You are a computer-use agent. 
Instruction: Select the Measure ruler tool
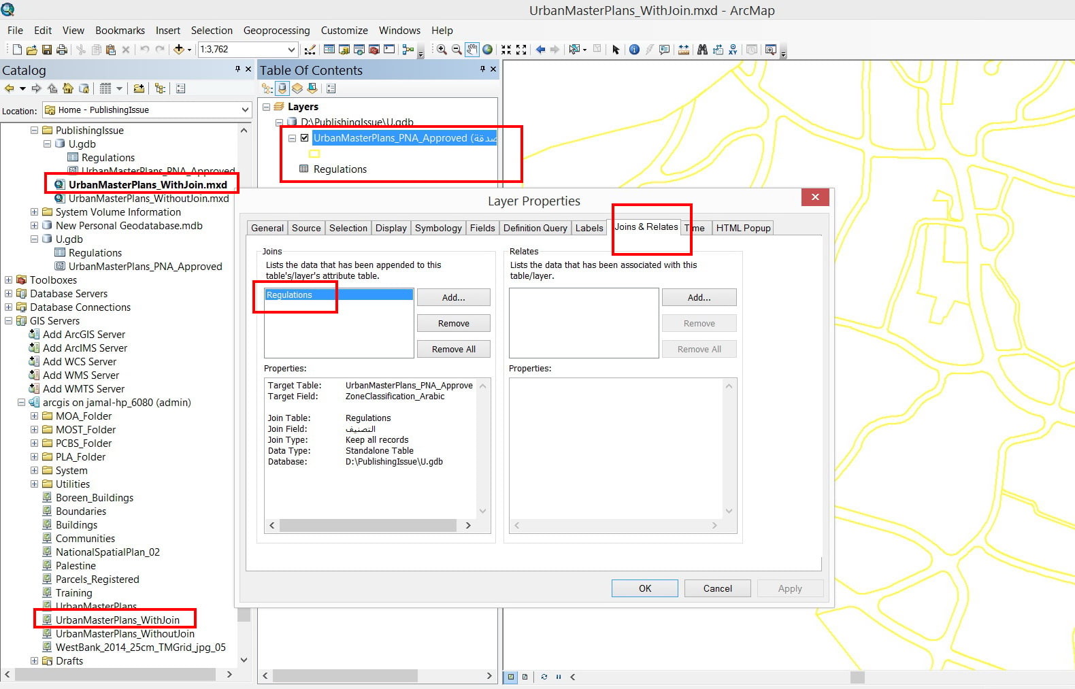[x=684, y=50]
